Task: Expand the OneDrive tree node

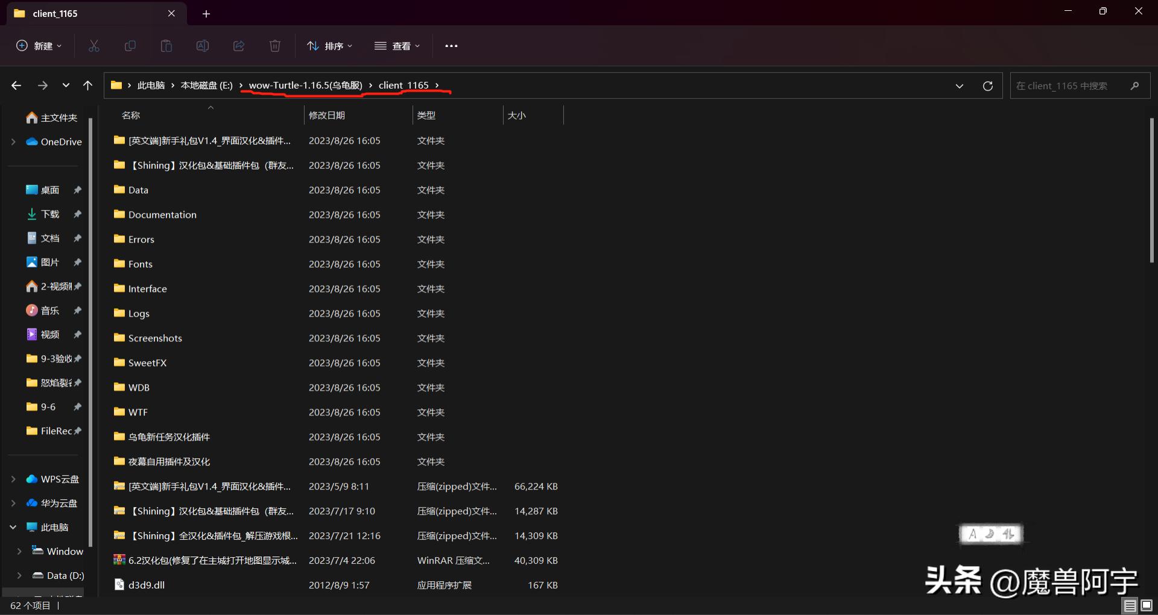Action: [x=13, y=142]
